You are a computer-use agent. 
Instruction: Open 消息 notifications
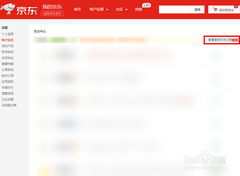pyautogui.click(x=138, y=9)
